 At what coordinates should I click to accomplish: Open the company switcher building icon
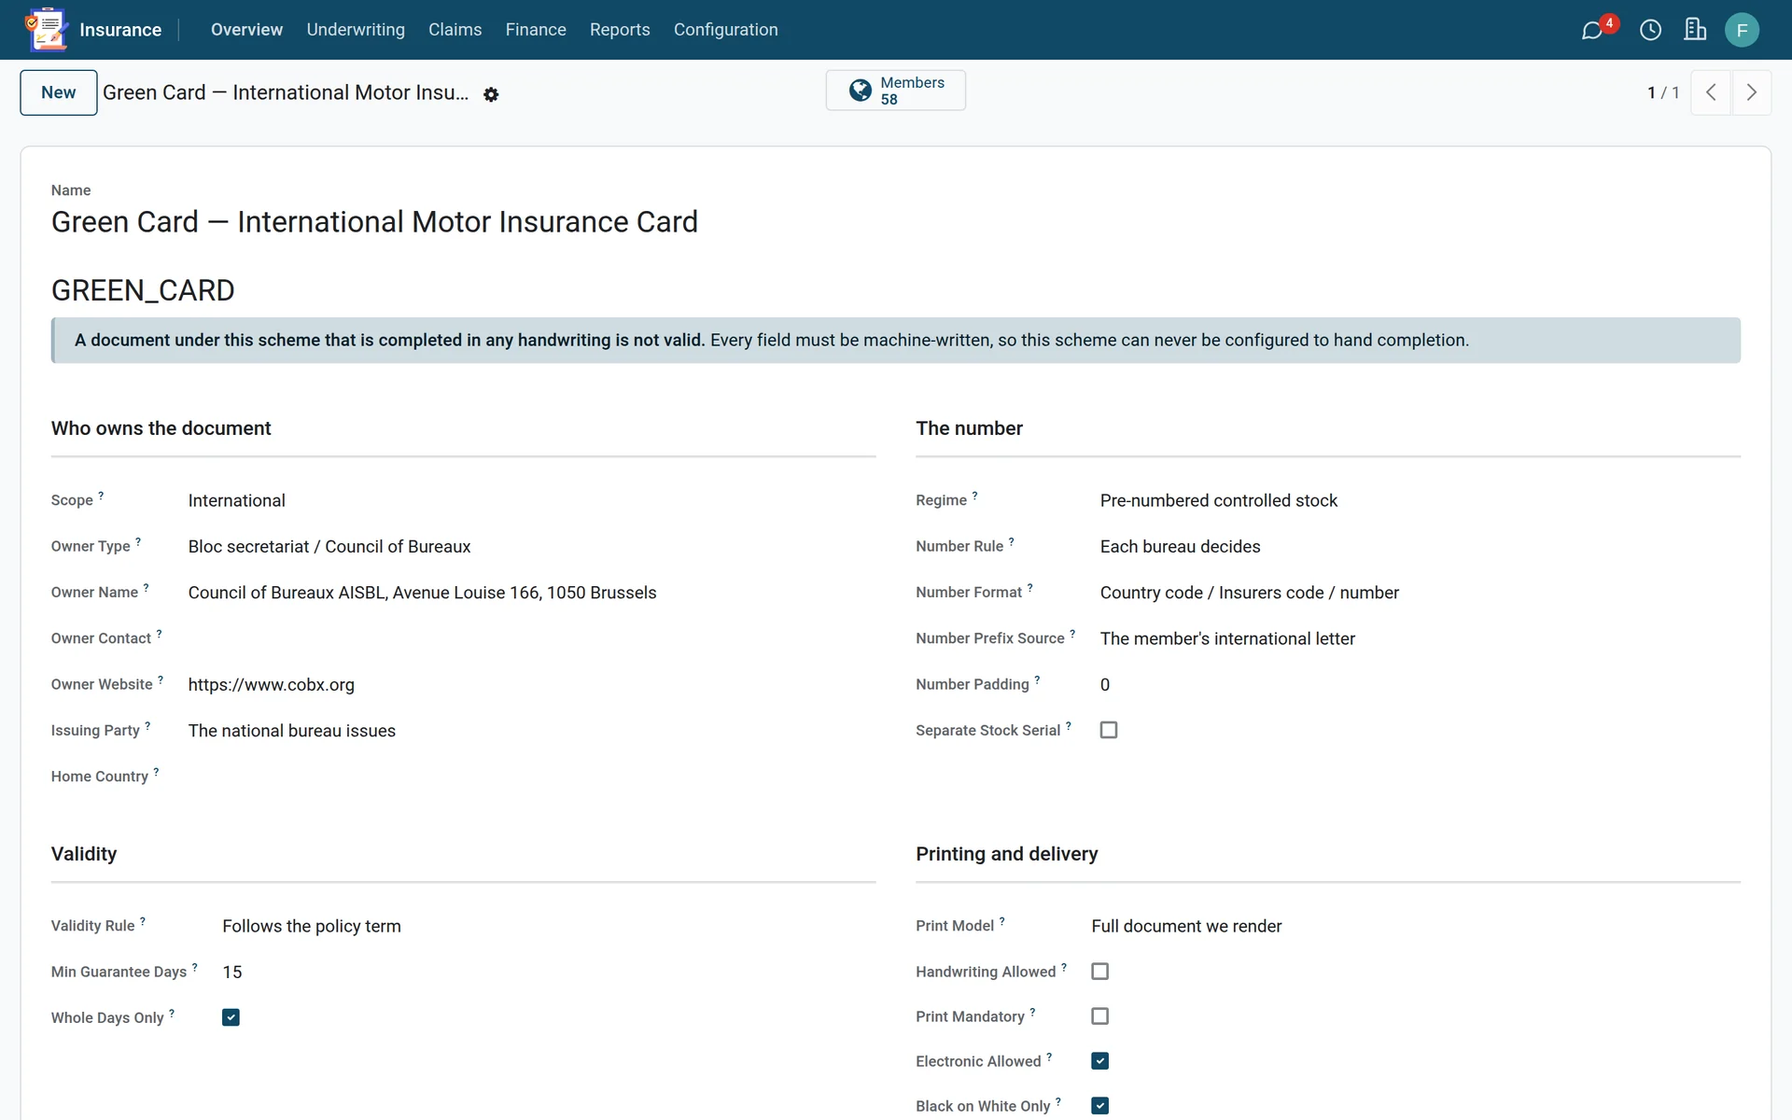coord(1695,30)
